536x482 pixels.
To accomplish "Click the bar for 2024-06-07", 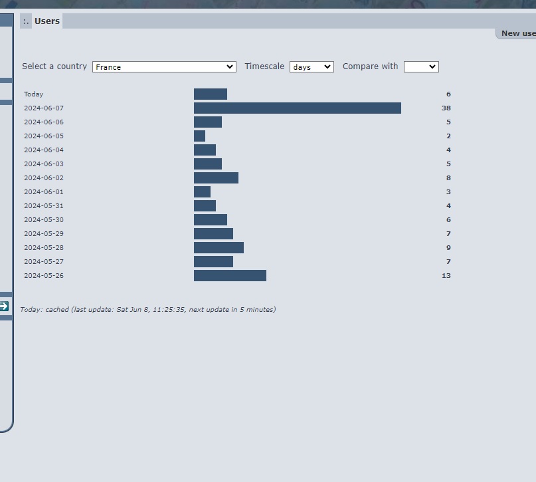I will (x=297, y=108).
